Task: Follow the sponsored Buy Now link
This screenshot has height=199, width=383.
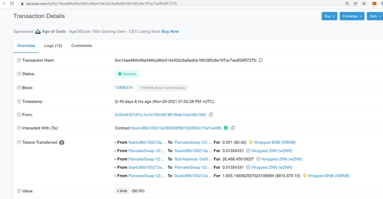Action: click(x=170, y=31)
